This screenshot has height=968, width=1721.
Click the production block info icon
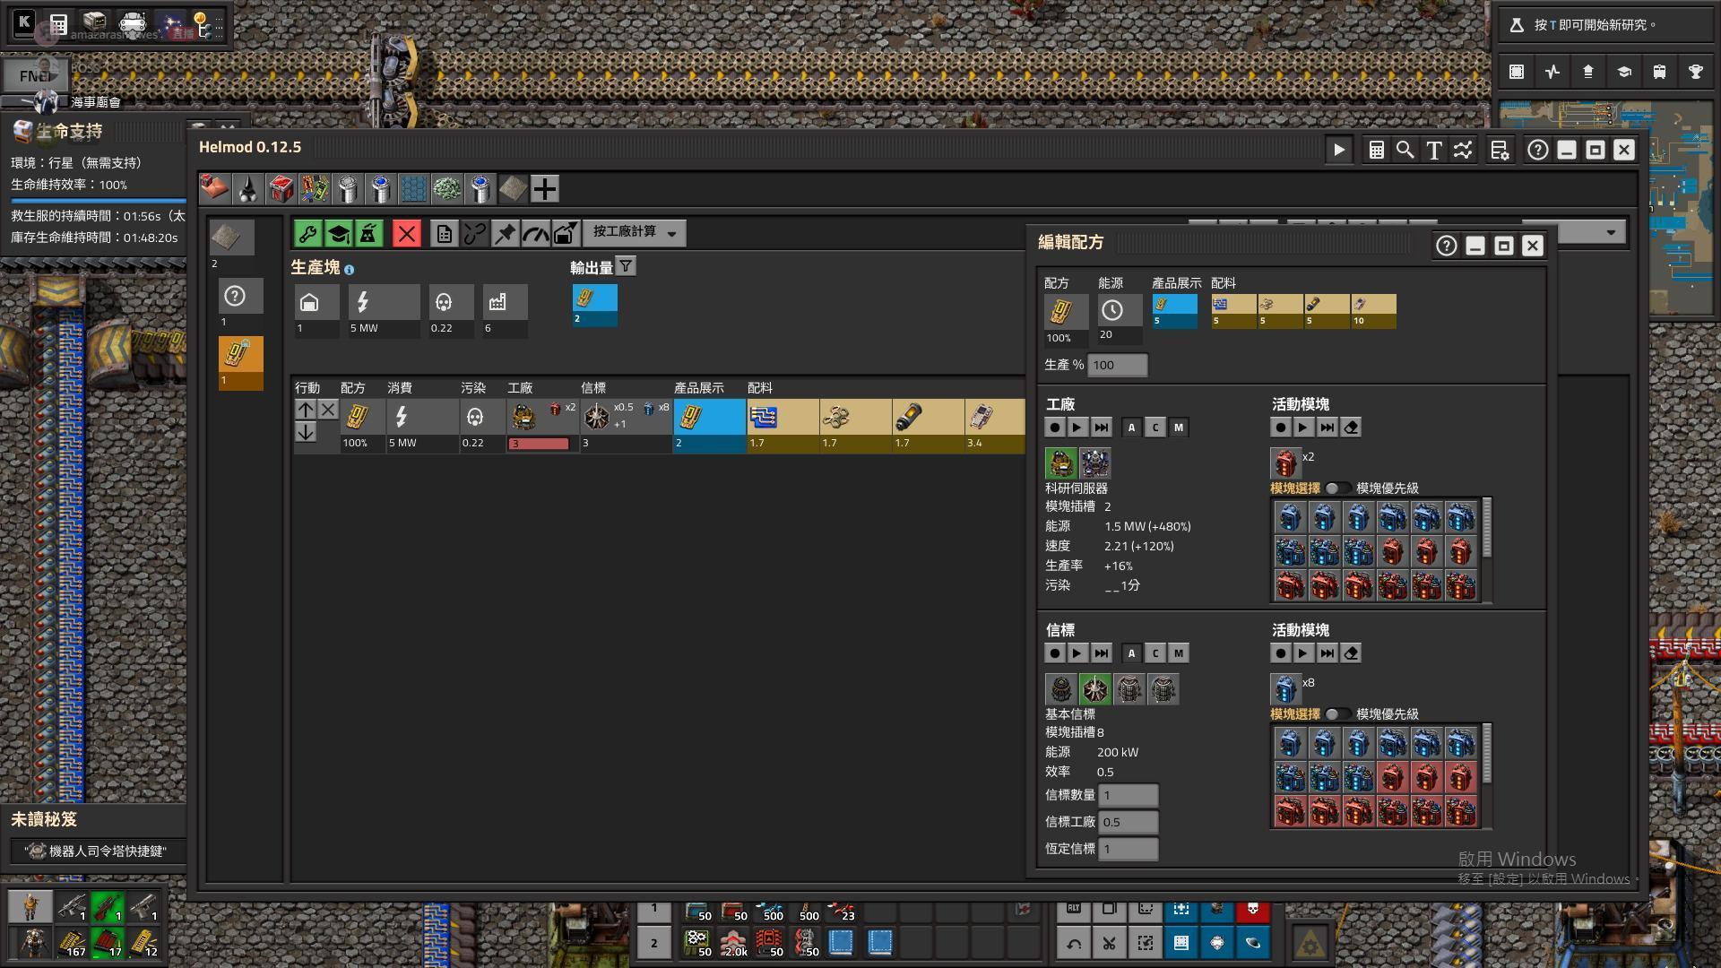(x=349, y=270)
